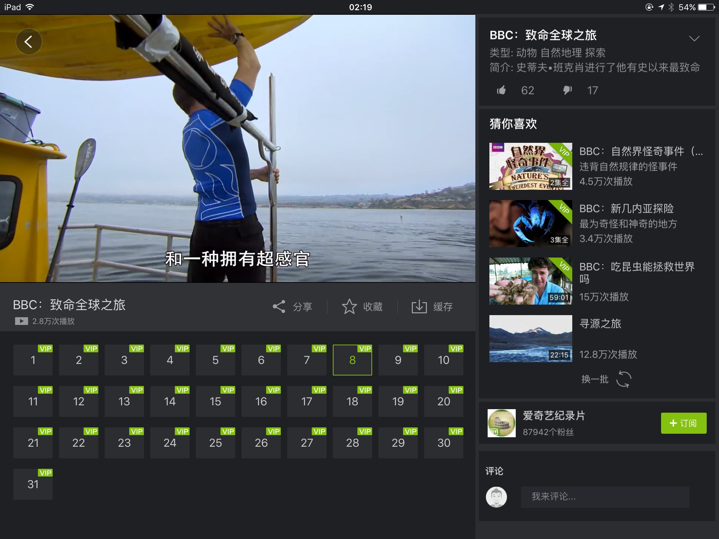This screenshot has height=539, width=719.
Task: Select episode 5
Action: [x=216, y=360]
